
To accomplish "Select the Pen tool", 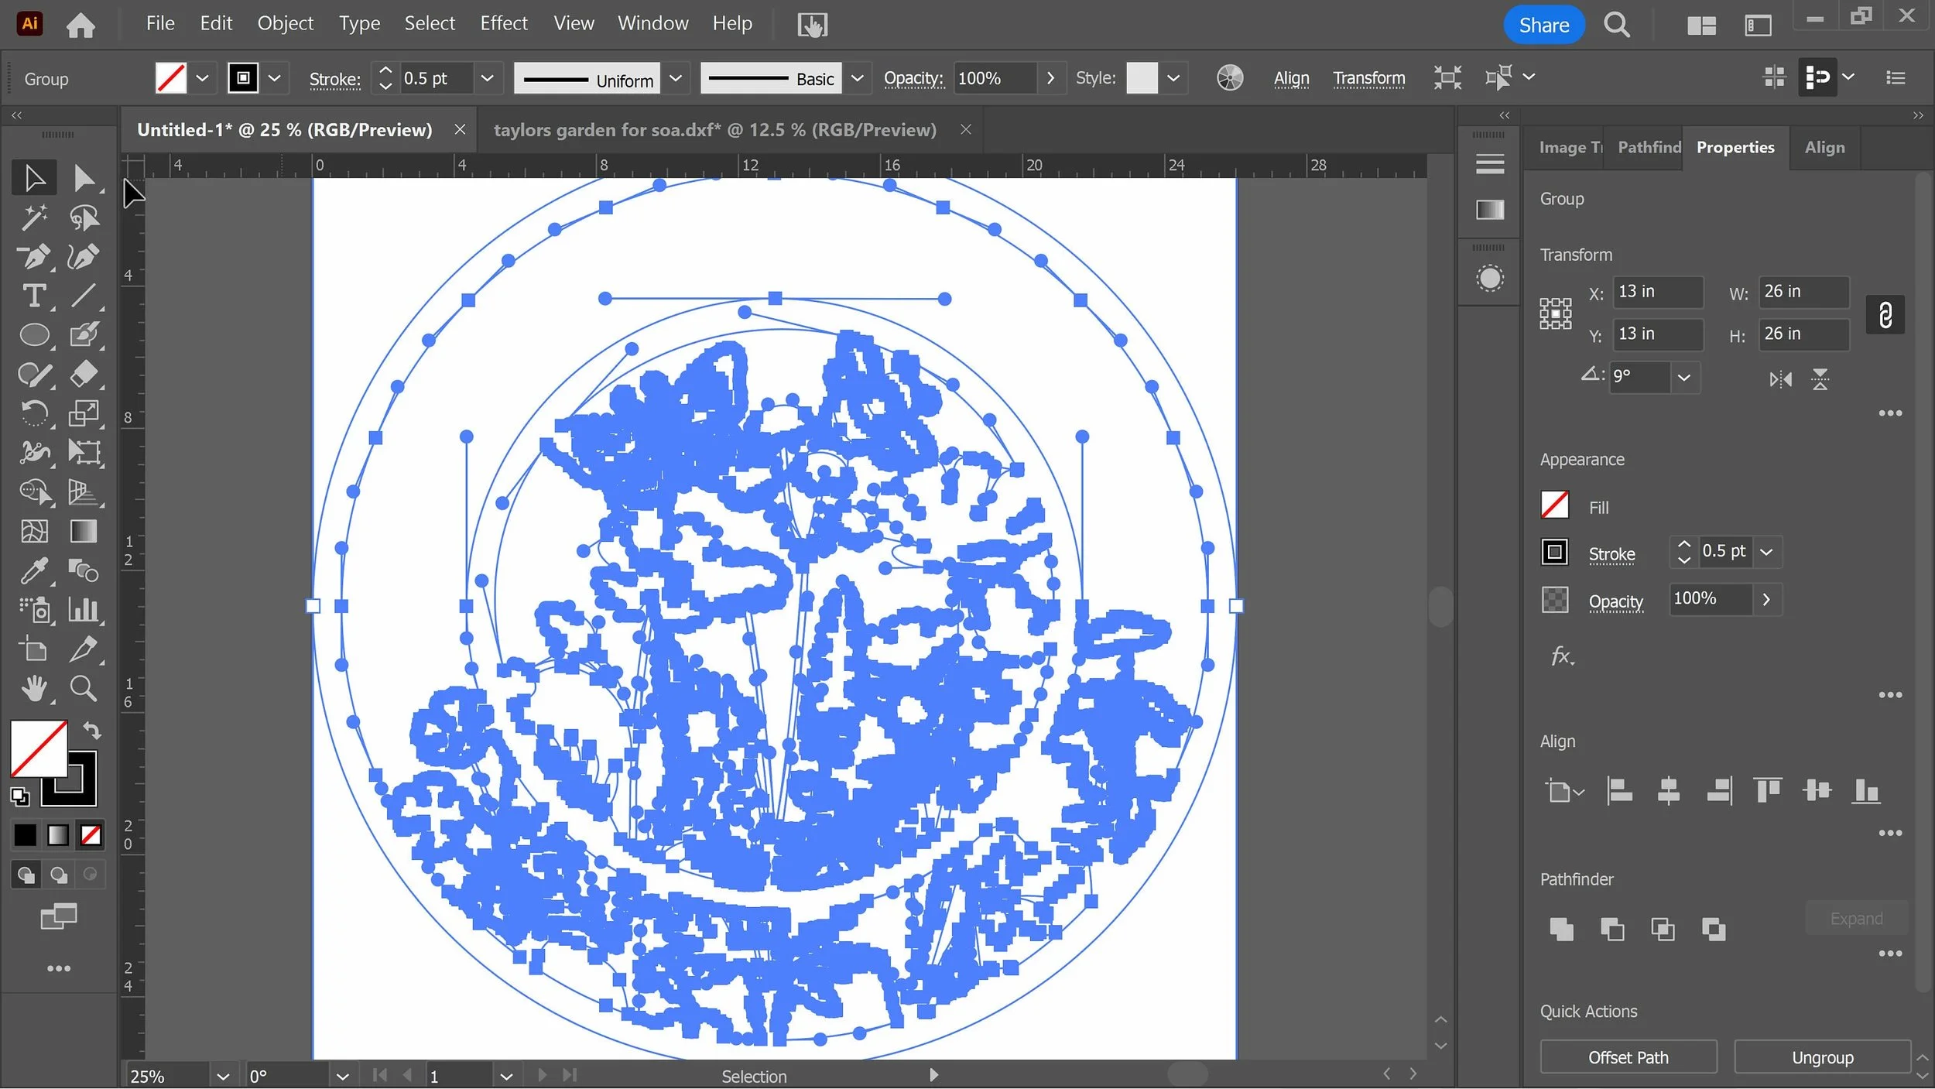I will [x=34, y=256].
